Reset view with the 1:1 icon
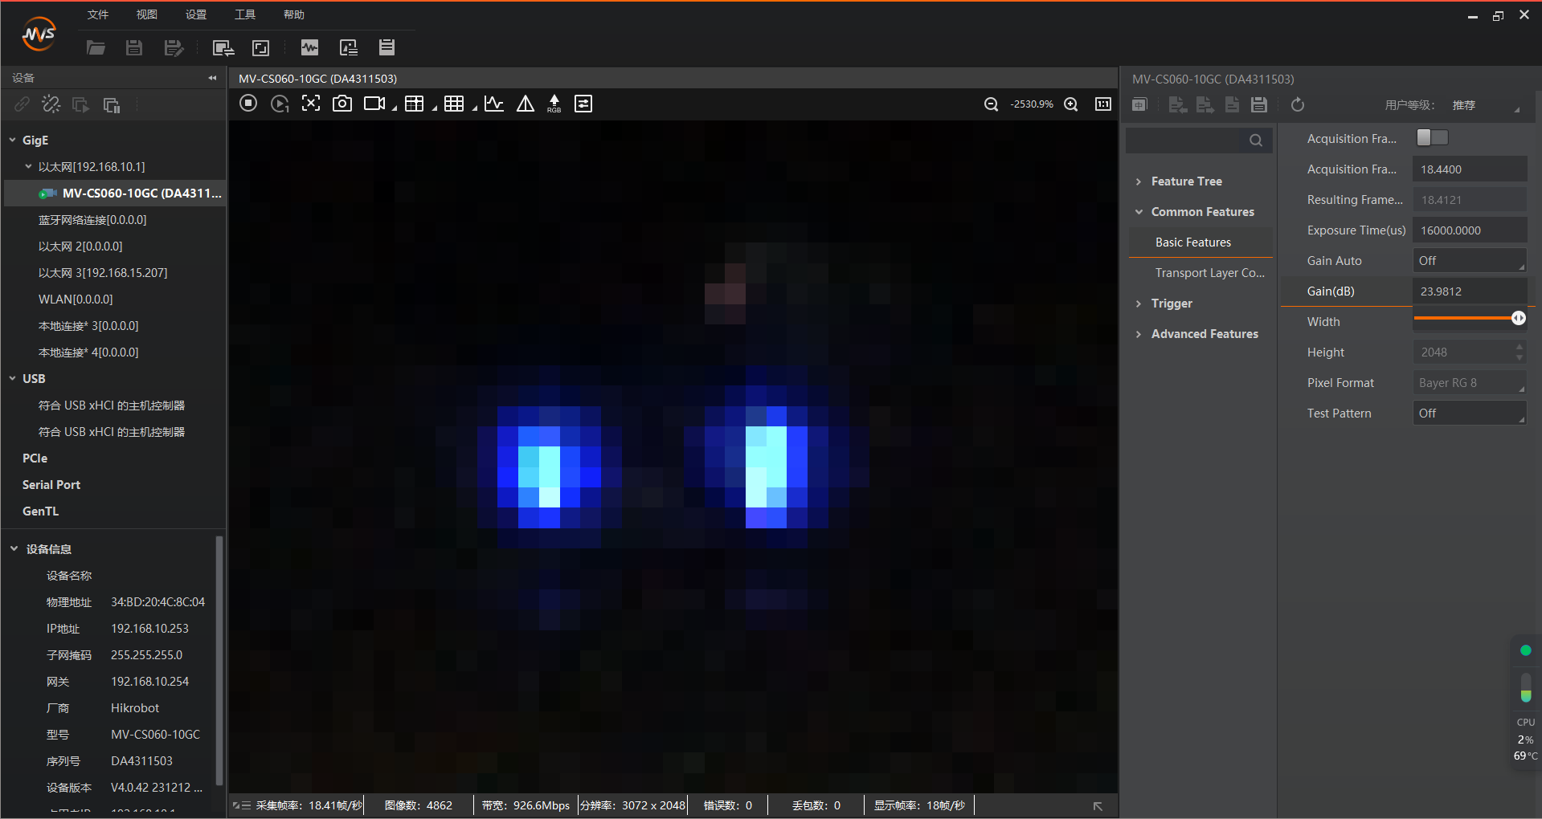The image size is (1542, 819). click(1103, 104)
